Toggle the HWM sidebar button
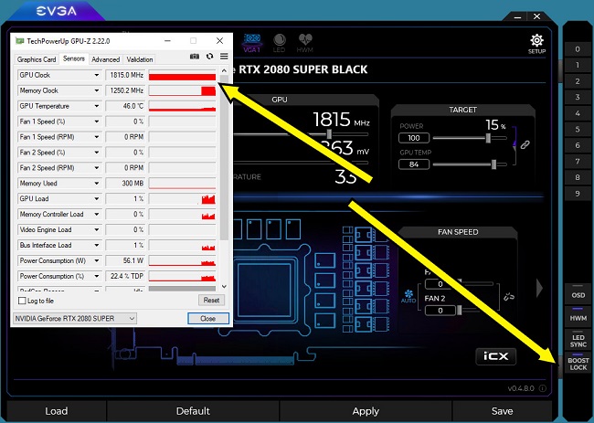Screen dimensions: 594x423 (x=578, y=316)
